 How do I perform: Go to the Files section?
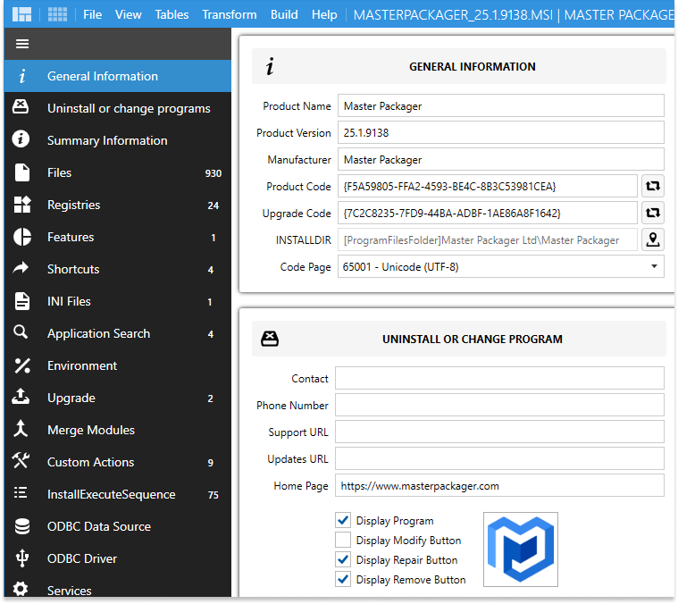pos(60,172)
